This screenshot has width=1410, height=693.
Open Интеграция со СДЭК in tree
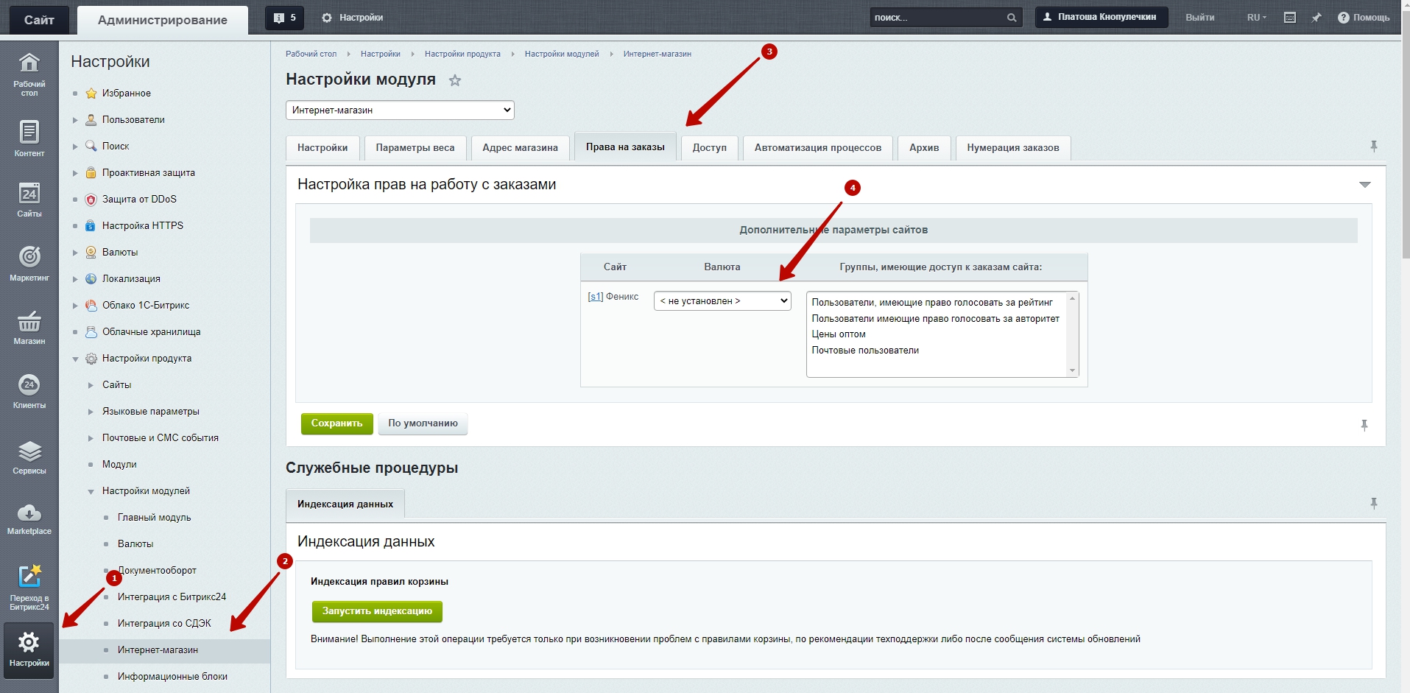(164, 624)
